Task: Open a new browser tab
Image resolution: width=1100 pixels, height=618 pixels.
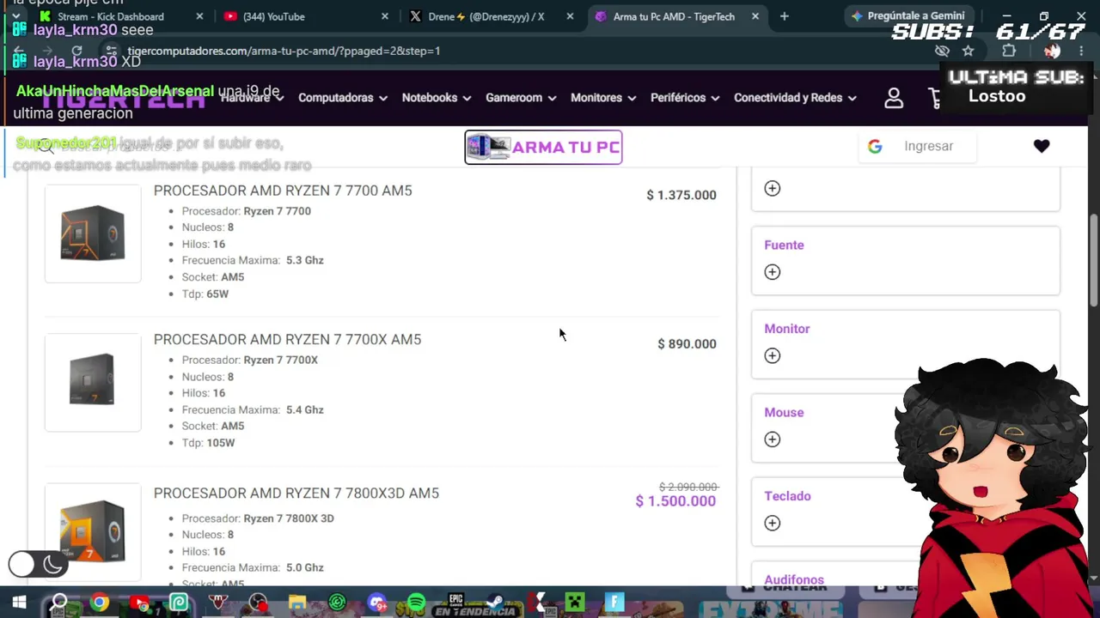Action: [x=784, y=16]
